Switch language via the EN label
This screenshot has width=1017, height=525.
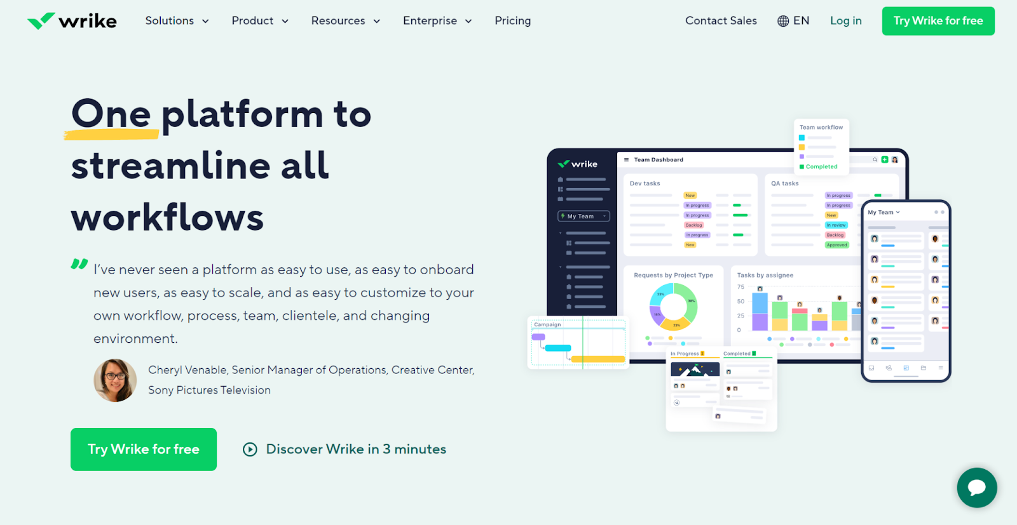[x=802, y=21]
